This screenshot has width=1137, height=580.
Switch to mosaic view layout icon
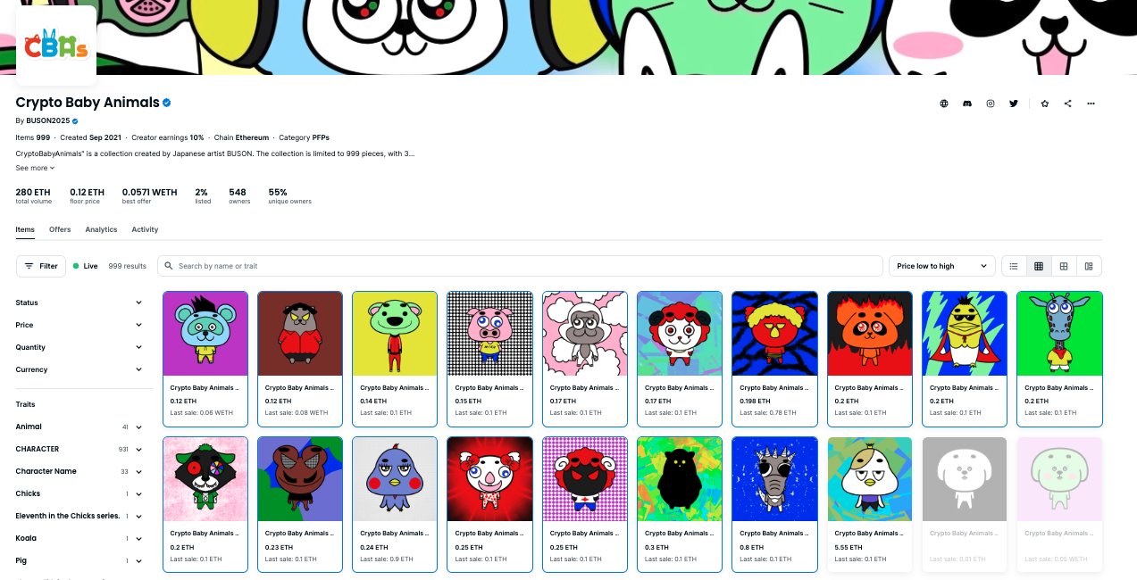[1089, 266]
